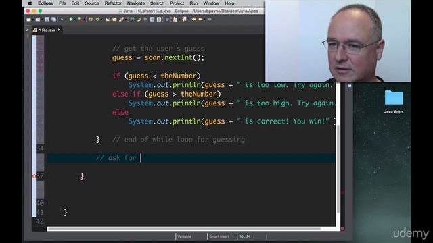The height and width of the screenshot is (243, 433).
Task: Click the red square at the overview ruler bottom
Action: tap(342, 229)
